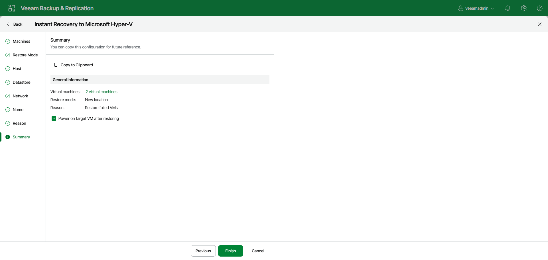Cancel the Instant Recovery wizard

[257, 251]
